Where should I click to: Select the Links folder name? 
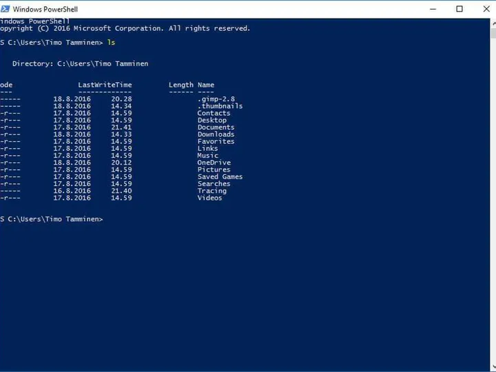(208, 148)
